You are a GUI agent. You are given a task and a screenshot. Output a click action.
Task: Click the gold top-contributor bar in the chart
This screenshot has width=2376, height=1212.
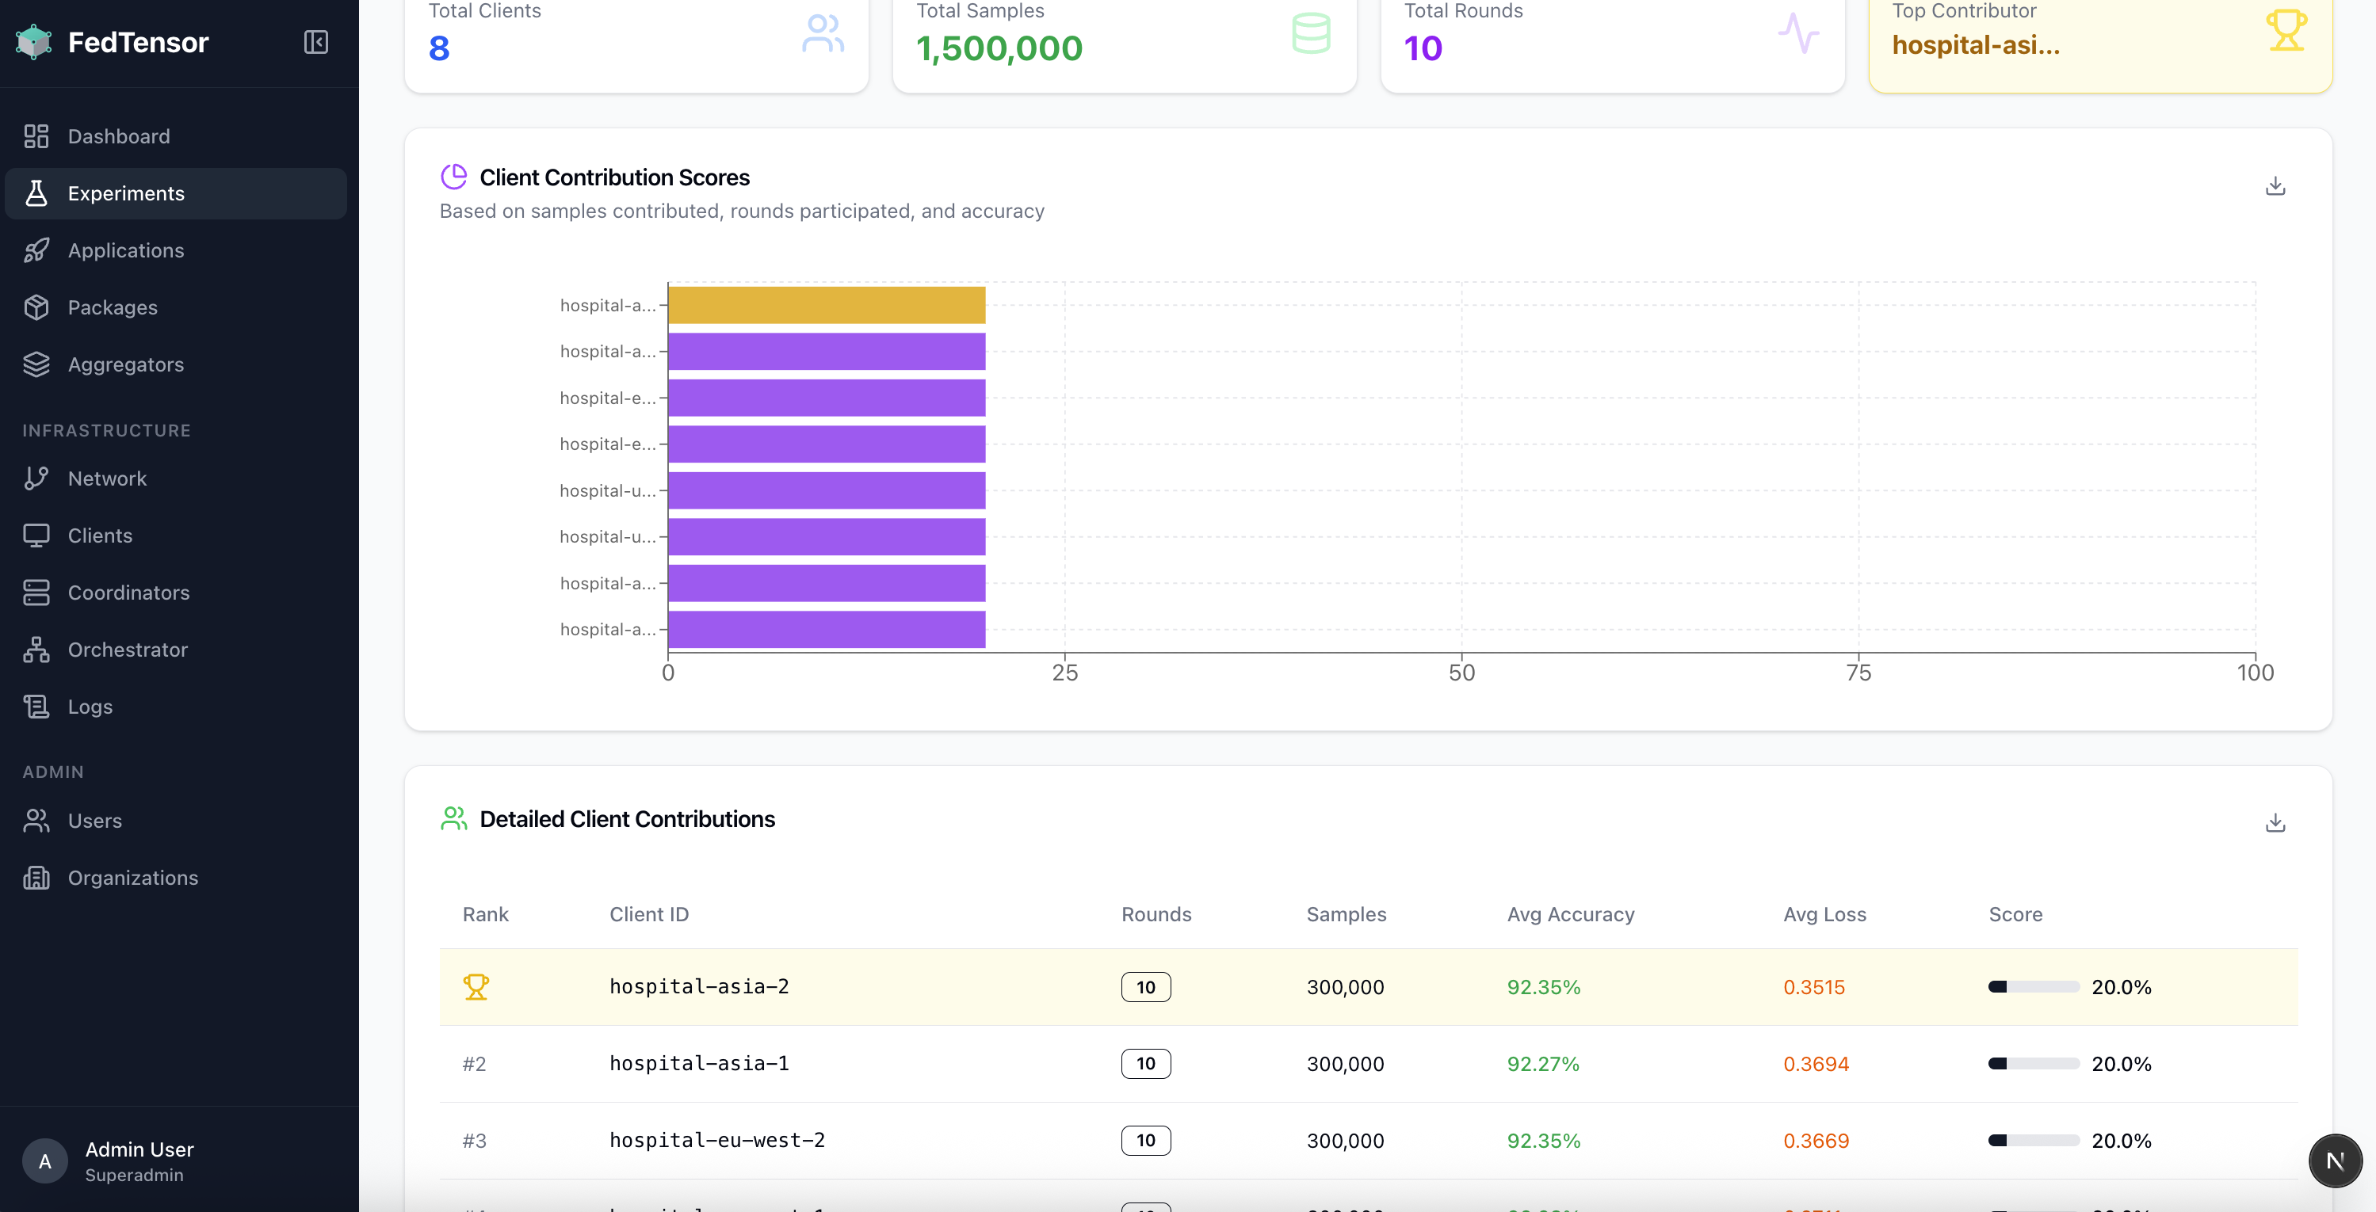826,305
